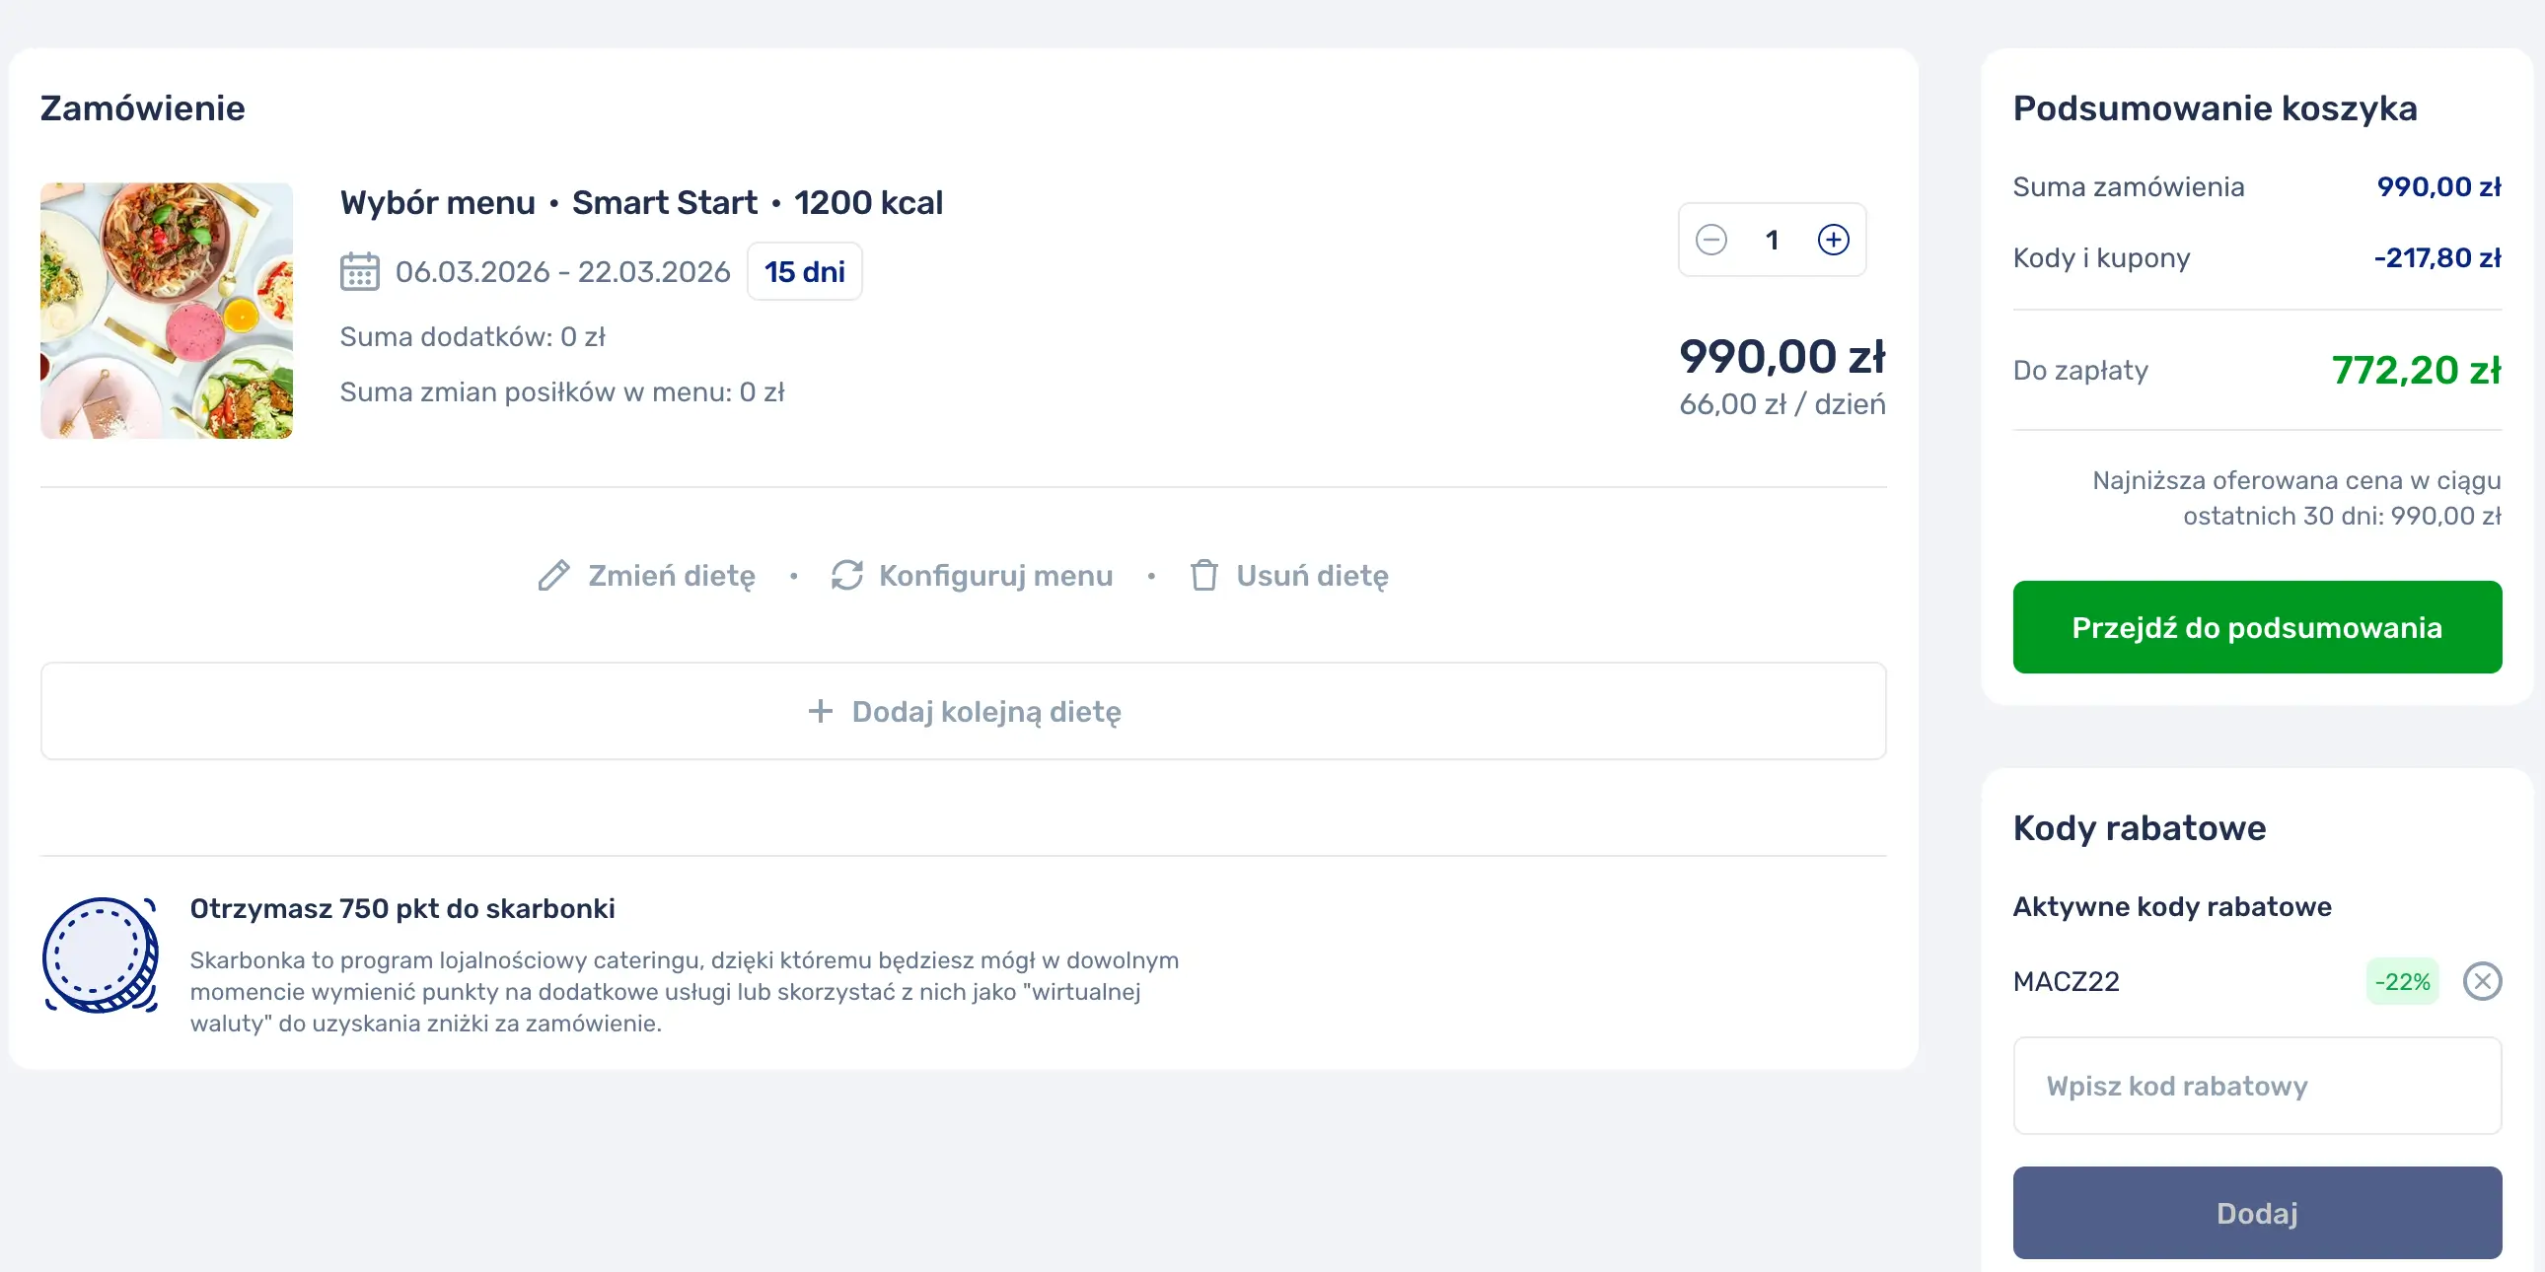Select the Usuń dietę link

tap(1311, 575)
